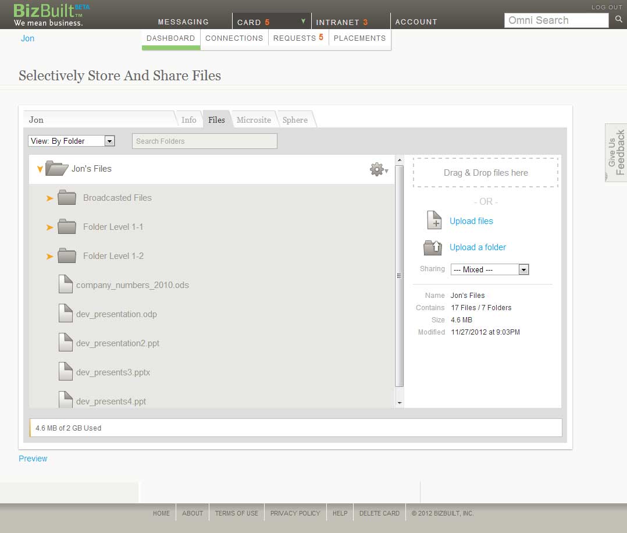The width and height of the screenshot is (627, 533).
Task: Click the Omni Search input field
Action: pyautogui.click(x=556, y=20)
